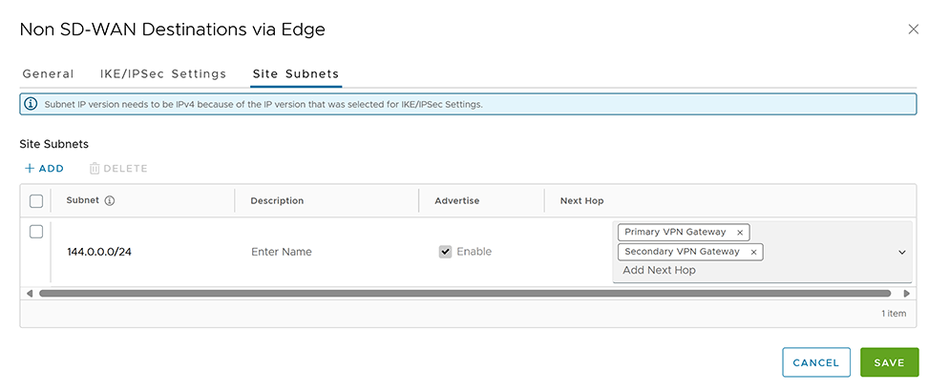Click the info icon beside Subnet header
The width and height of the screenshot is (928, 391).
click(x=110, y=201)
